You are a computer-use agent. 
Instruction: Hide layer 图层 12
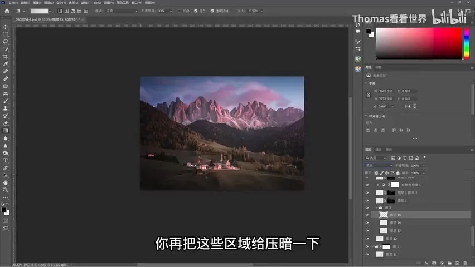tap(367, 238)
